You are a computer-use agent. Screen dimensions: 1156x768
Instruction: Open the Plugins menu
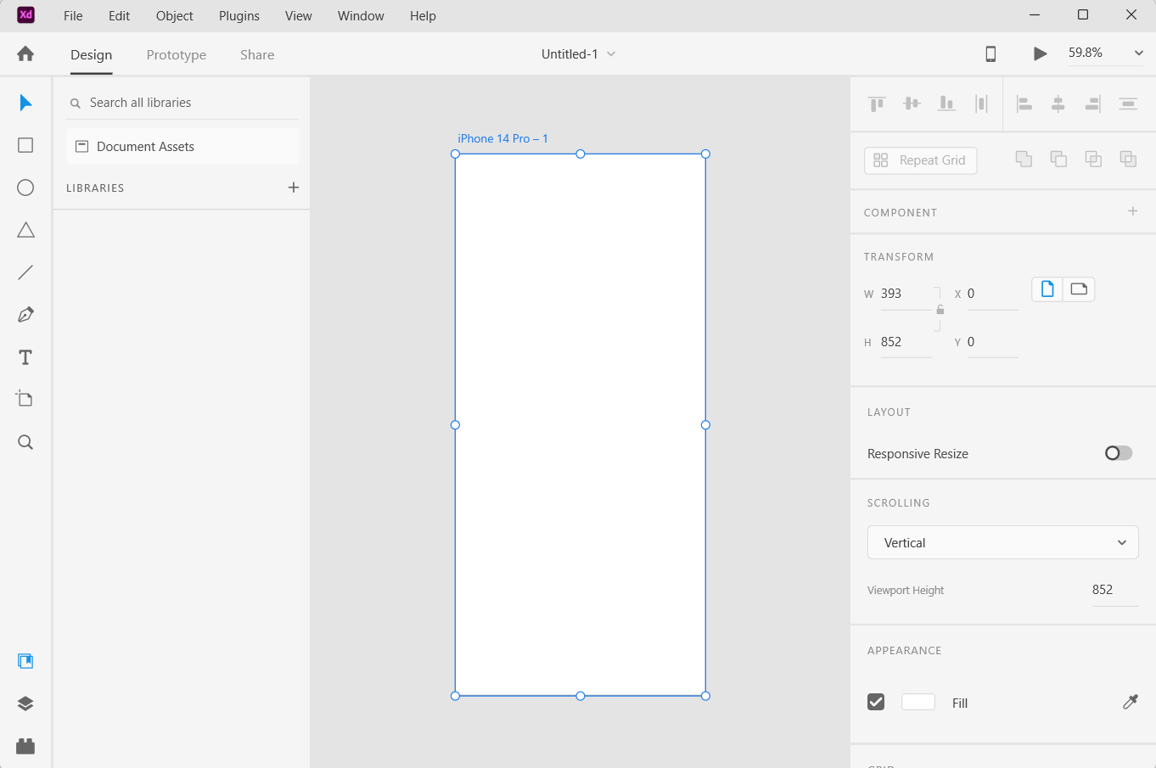pyautogui.click(x=238, y=15)
